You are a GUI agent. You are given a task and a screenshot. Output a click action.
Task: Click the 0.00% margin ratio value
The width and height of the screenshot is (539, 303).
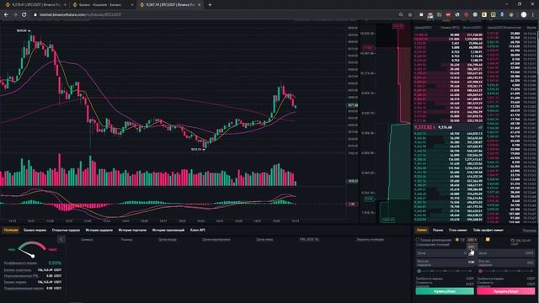pos(55,263)
